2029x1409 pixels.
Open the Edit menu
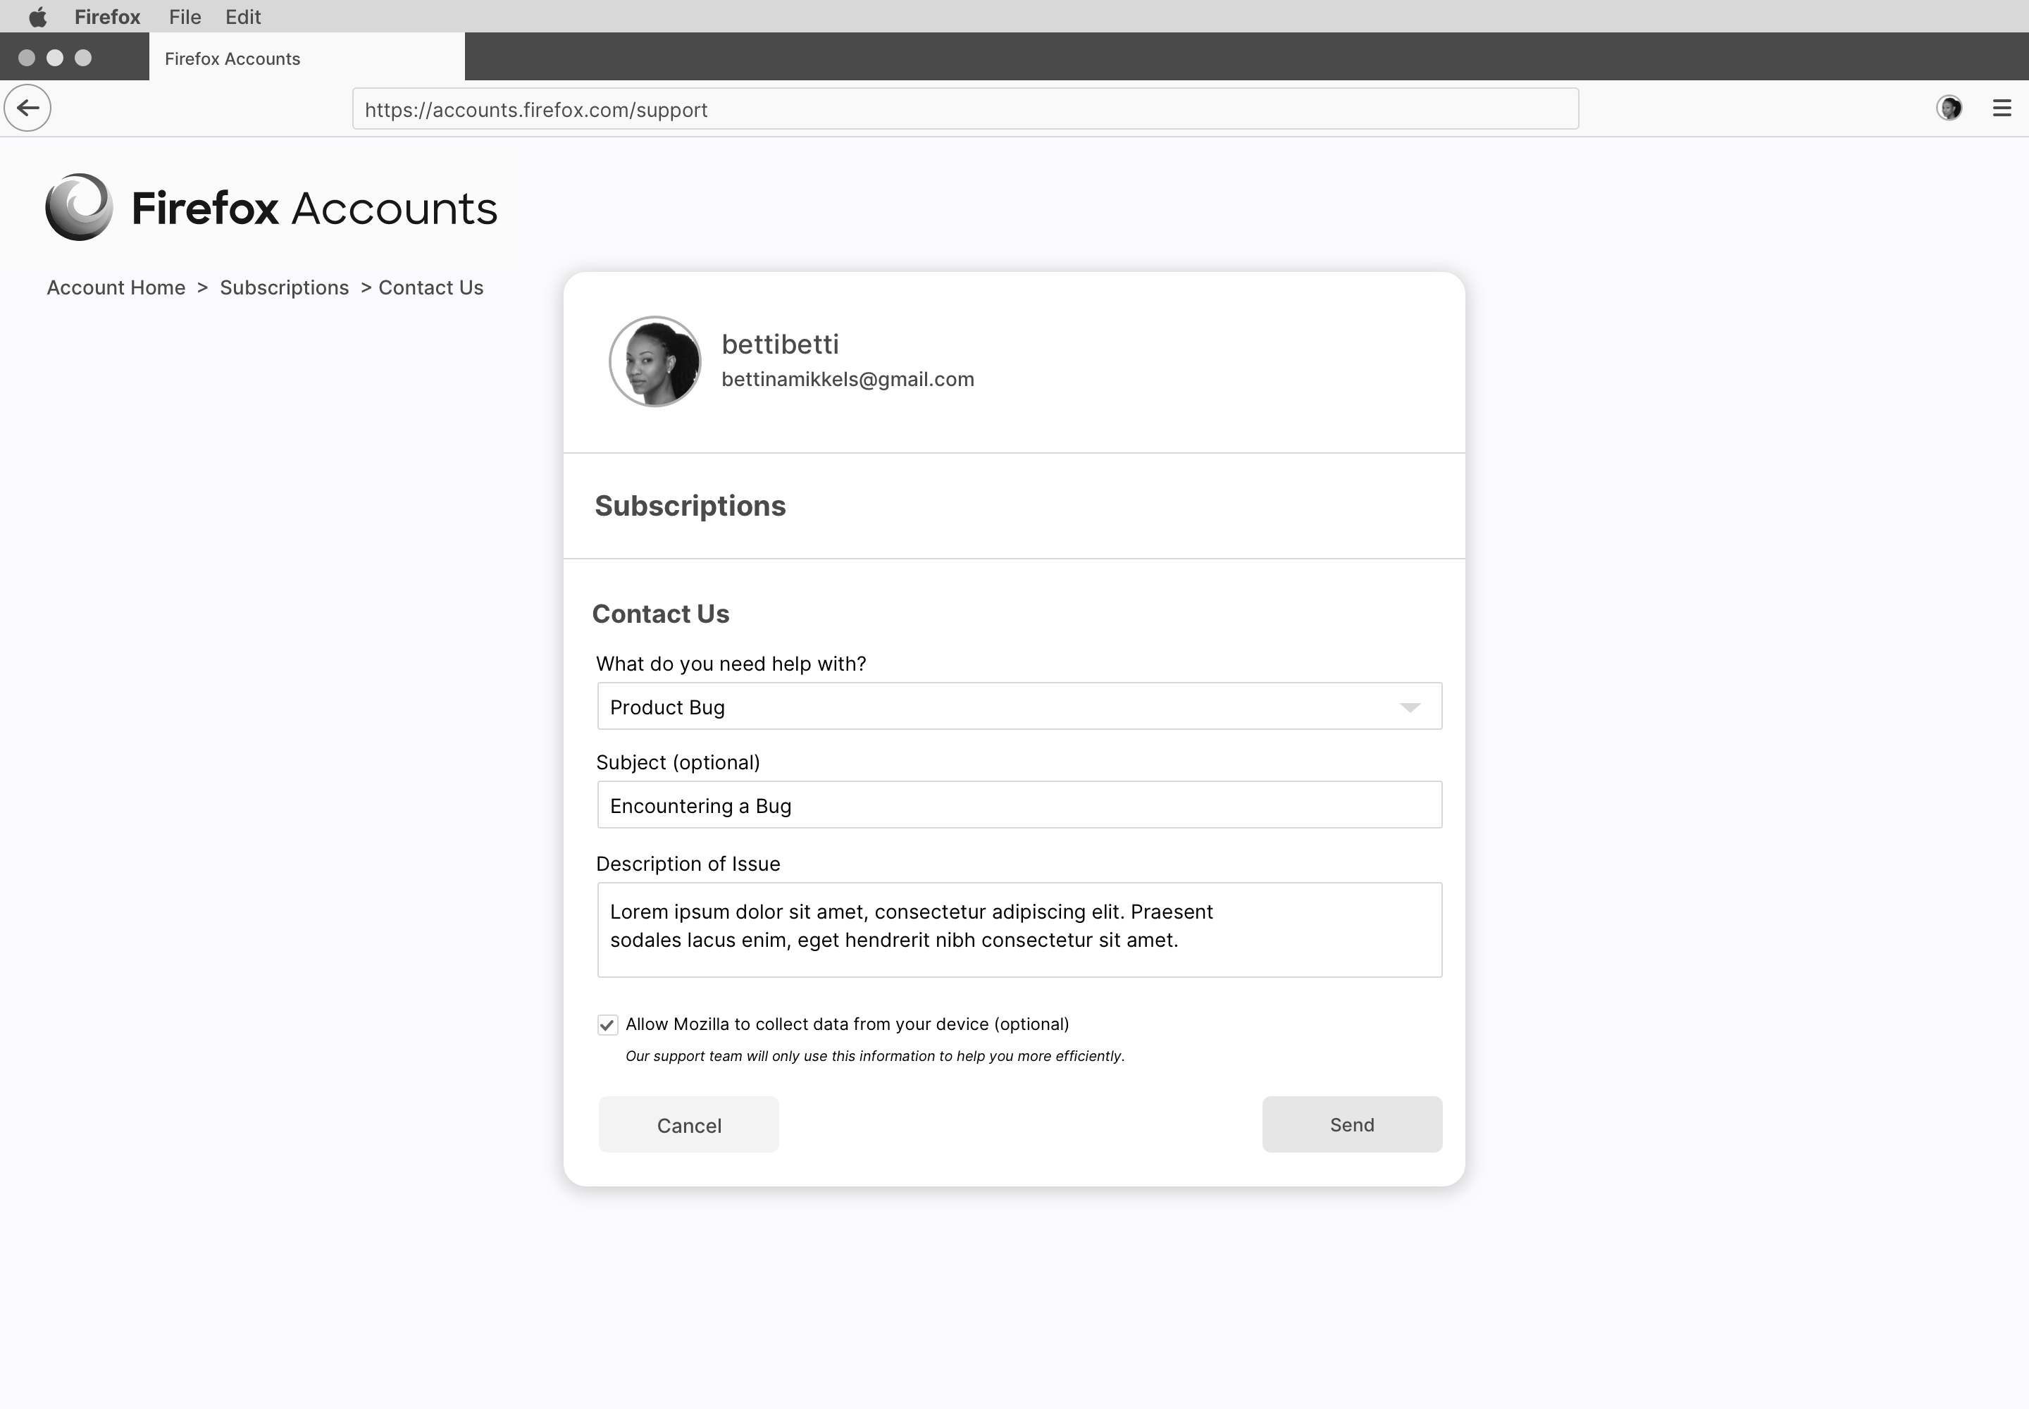pos(243,17)
